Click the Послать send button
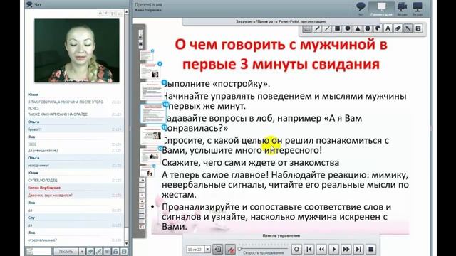The width and height of the screenshot is (456, 256). [66, 251]
